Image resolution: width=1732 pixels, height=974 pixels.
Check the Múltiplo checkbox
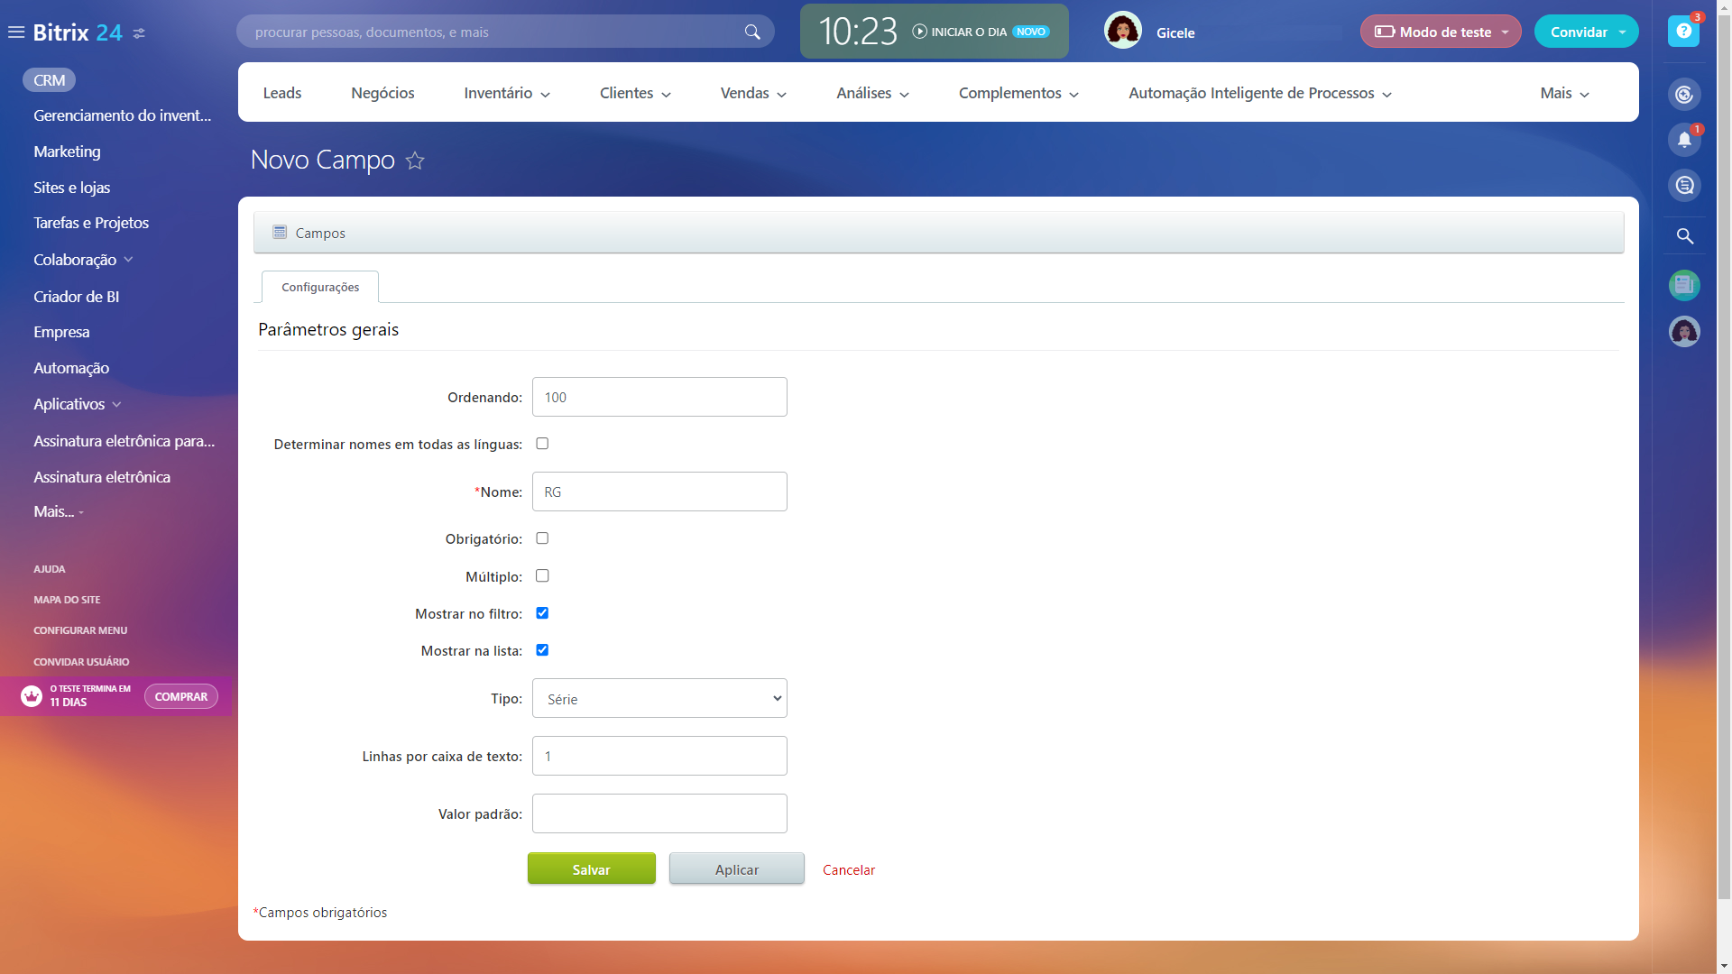click(x=542, y=575)
